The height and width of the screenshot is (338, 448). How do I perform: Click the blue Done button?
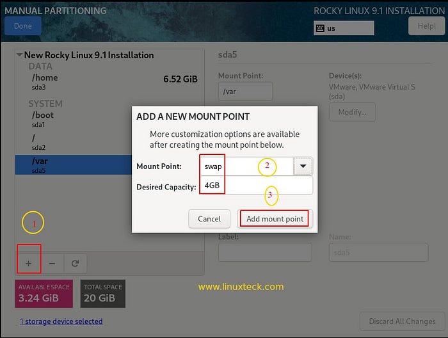pos(23,26)
